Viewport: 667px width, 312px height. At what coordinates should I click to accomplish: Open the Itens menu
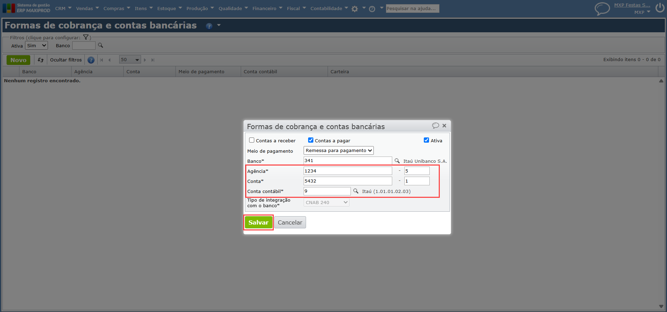(x=144, y=8)
